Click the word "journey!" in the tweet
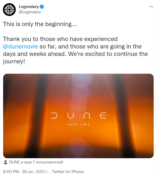 coord(15,61)
